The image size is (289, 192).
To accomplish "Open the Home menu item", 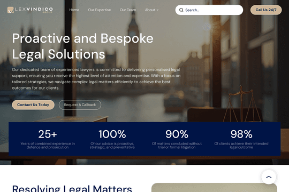I will [74, 10].
